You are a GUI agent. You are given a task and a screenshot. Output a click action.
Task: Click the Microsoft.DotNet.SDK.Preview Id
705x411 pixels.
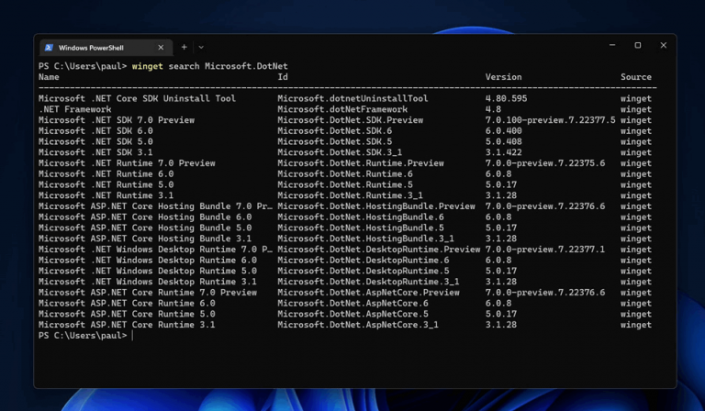click(x=350, y=120)
